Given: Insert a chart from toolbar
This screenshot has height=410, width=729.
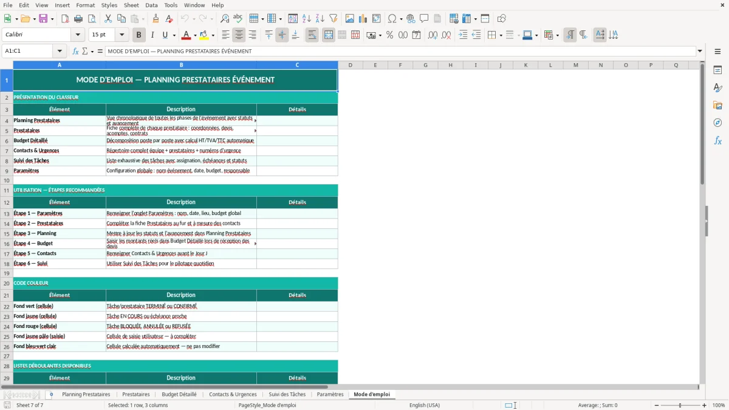Looking at the screenshot, I should pyautogui.click(x=363, y=19).
